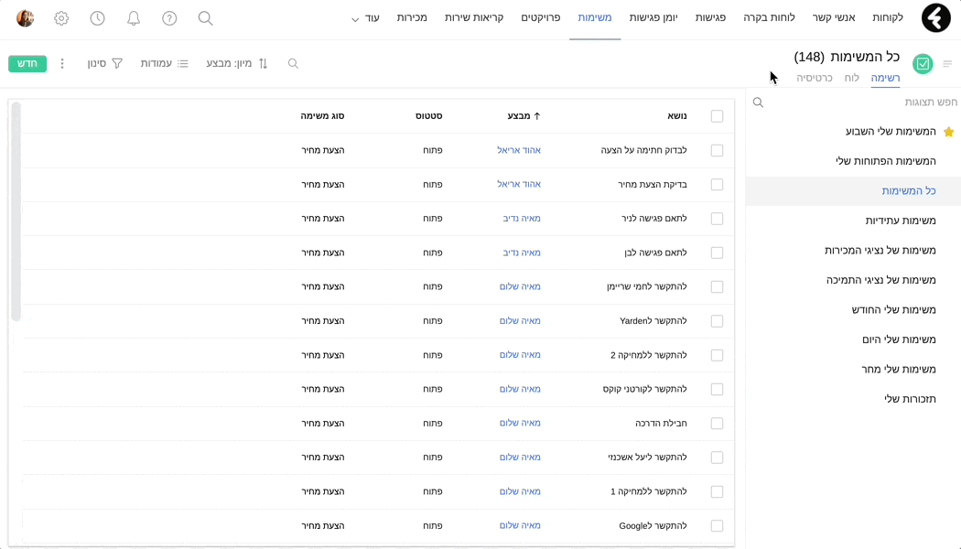The height and width of the screenshot is (549, 961).
Task: Open the קריאות שירות module
Action: point(474,17)
